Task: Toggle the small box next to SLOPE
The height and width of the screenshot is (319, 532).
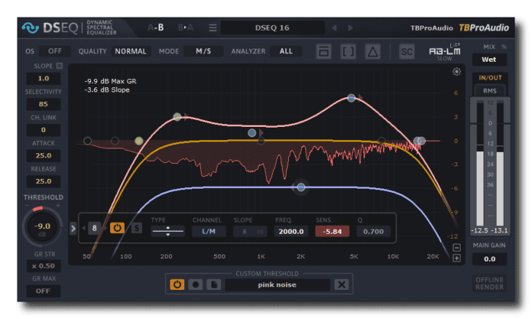Action: click(60, 66)
